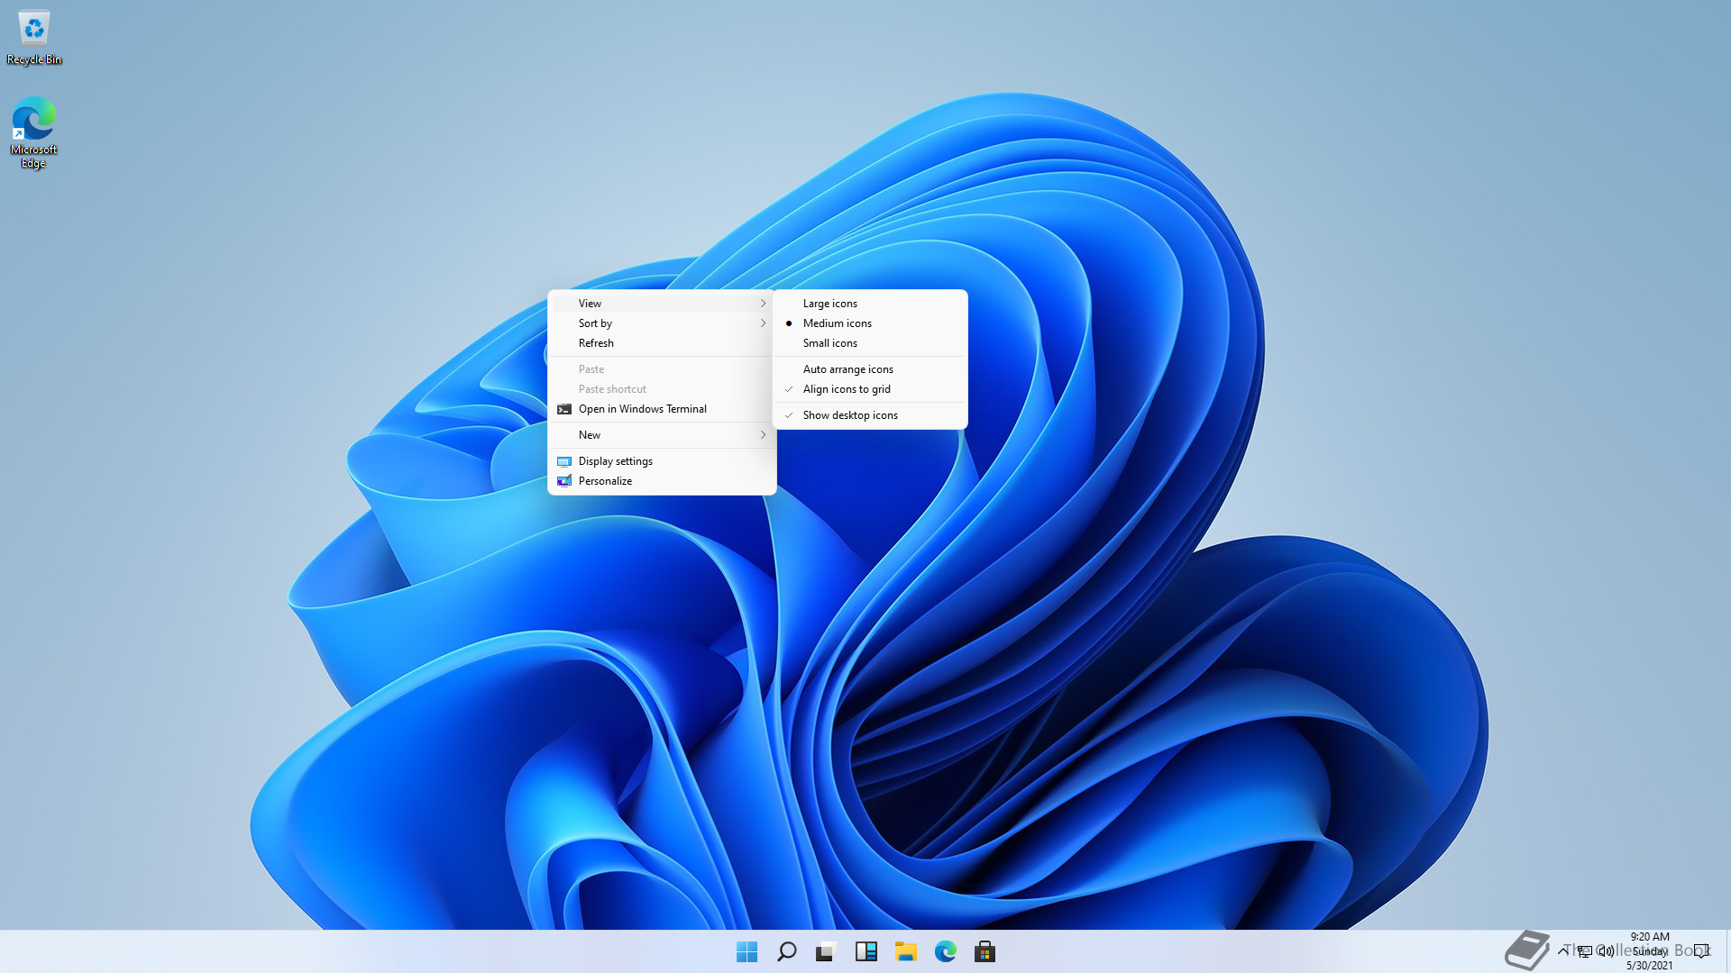1731x973 pixels.
Task: Click the Personalize icon in context menu
Action: [564, 481]
